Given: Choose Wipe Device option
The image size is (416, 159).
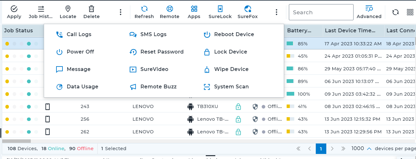Looking at the screenshot, I should 226,69.
